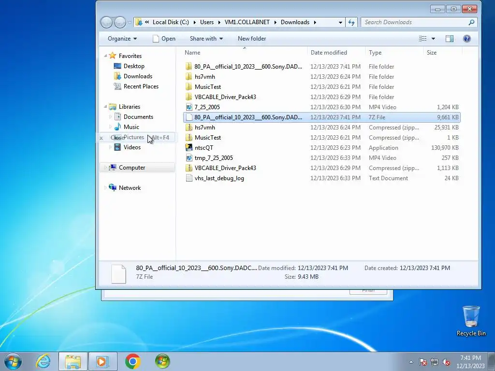The image size is (495, 371).
Task: Open the Share with menu
Action: (206, 39)
